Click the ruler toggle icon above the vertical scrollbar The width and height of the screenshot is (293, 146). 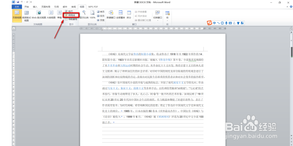(x=291, y=29)
